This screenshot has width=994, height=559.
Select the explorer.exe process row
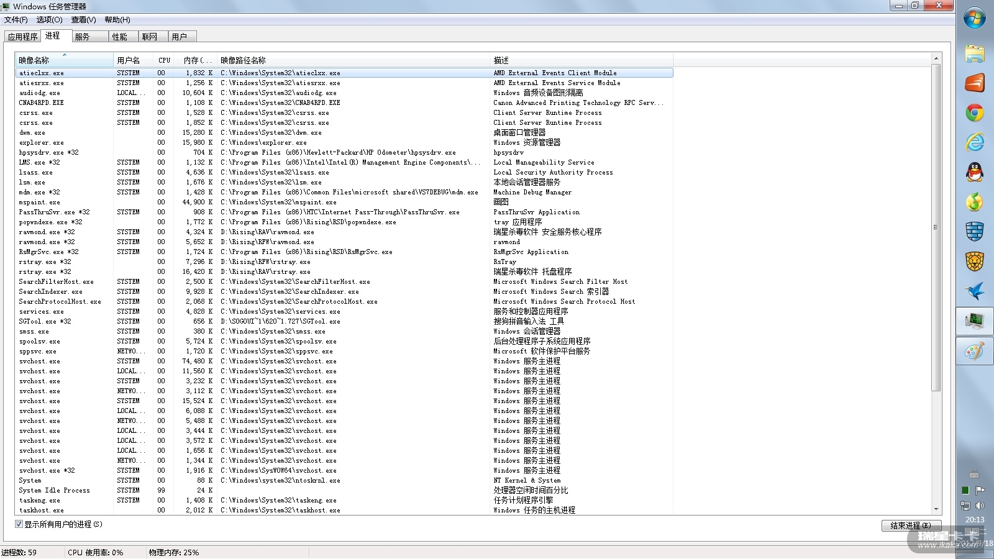[x=344, y=142]
